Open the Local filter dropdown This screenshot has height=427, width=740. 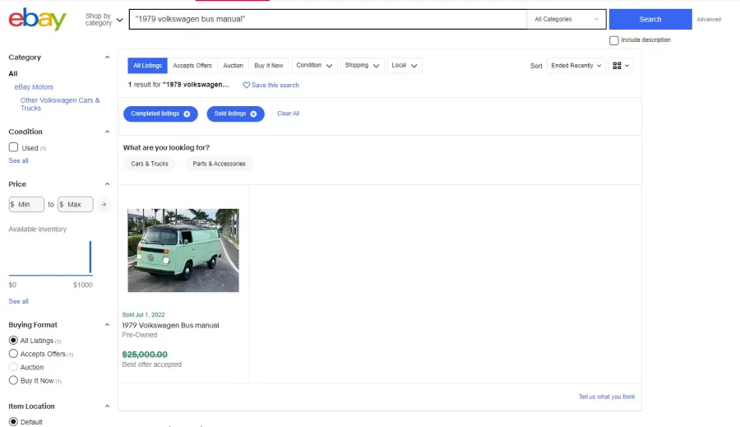(405, 66)
